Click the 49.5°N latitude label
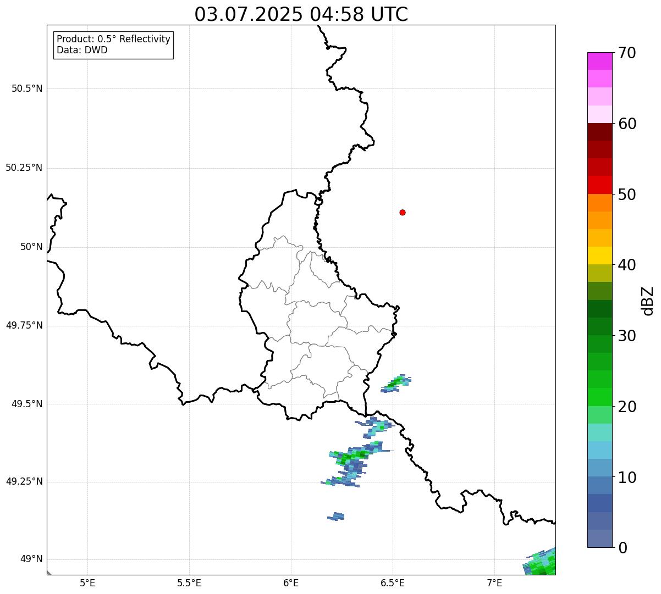This screenshot has height=594, width=661. pyautogui.click(x=27, y=404)
